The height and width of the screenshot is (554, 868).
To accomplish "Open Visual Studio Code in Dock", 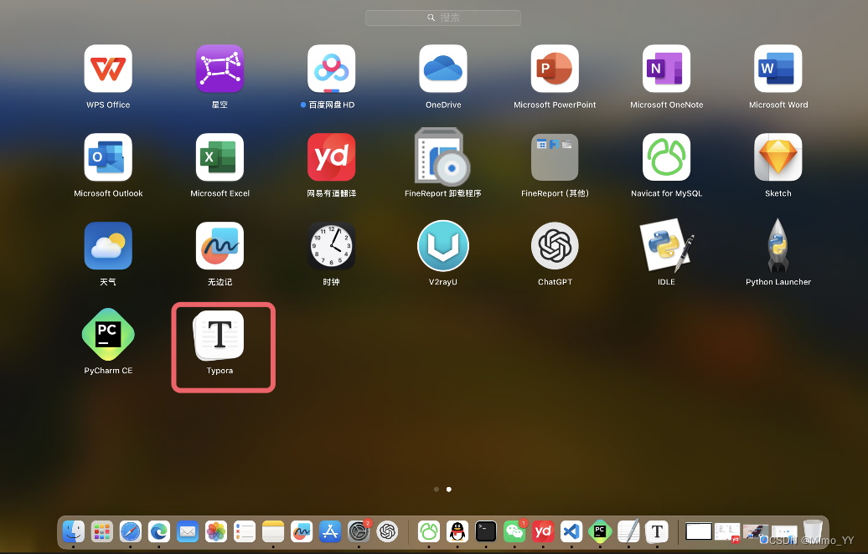I will pyautogui.click(x=571, y=532).
